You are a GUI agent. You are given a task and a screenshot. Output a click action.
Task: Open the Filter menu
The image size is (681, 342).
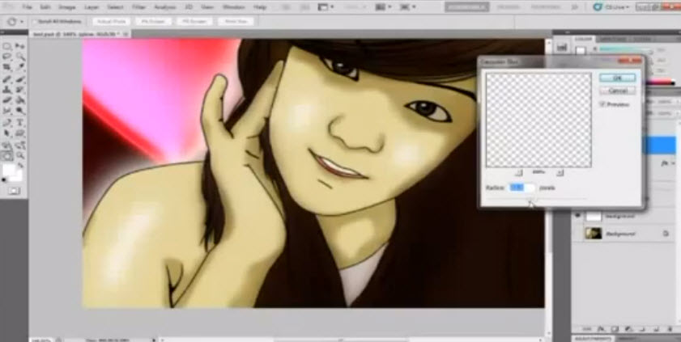click(x=138, y=7)
